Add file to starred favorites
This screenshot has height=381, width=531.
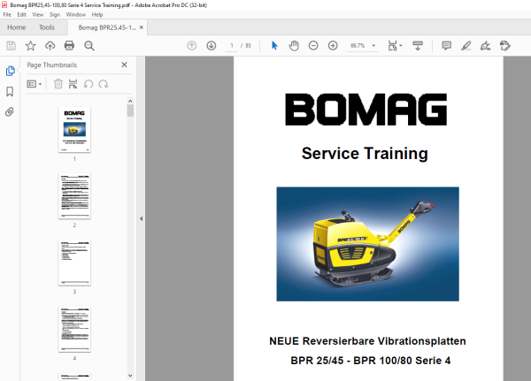click(30, 46)
